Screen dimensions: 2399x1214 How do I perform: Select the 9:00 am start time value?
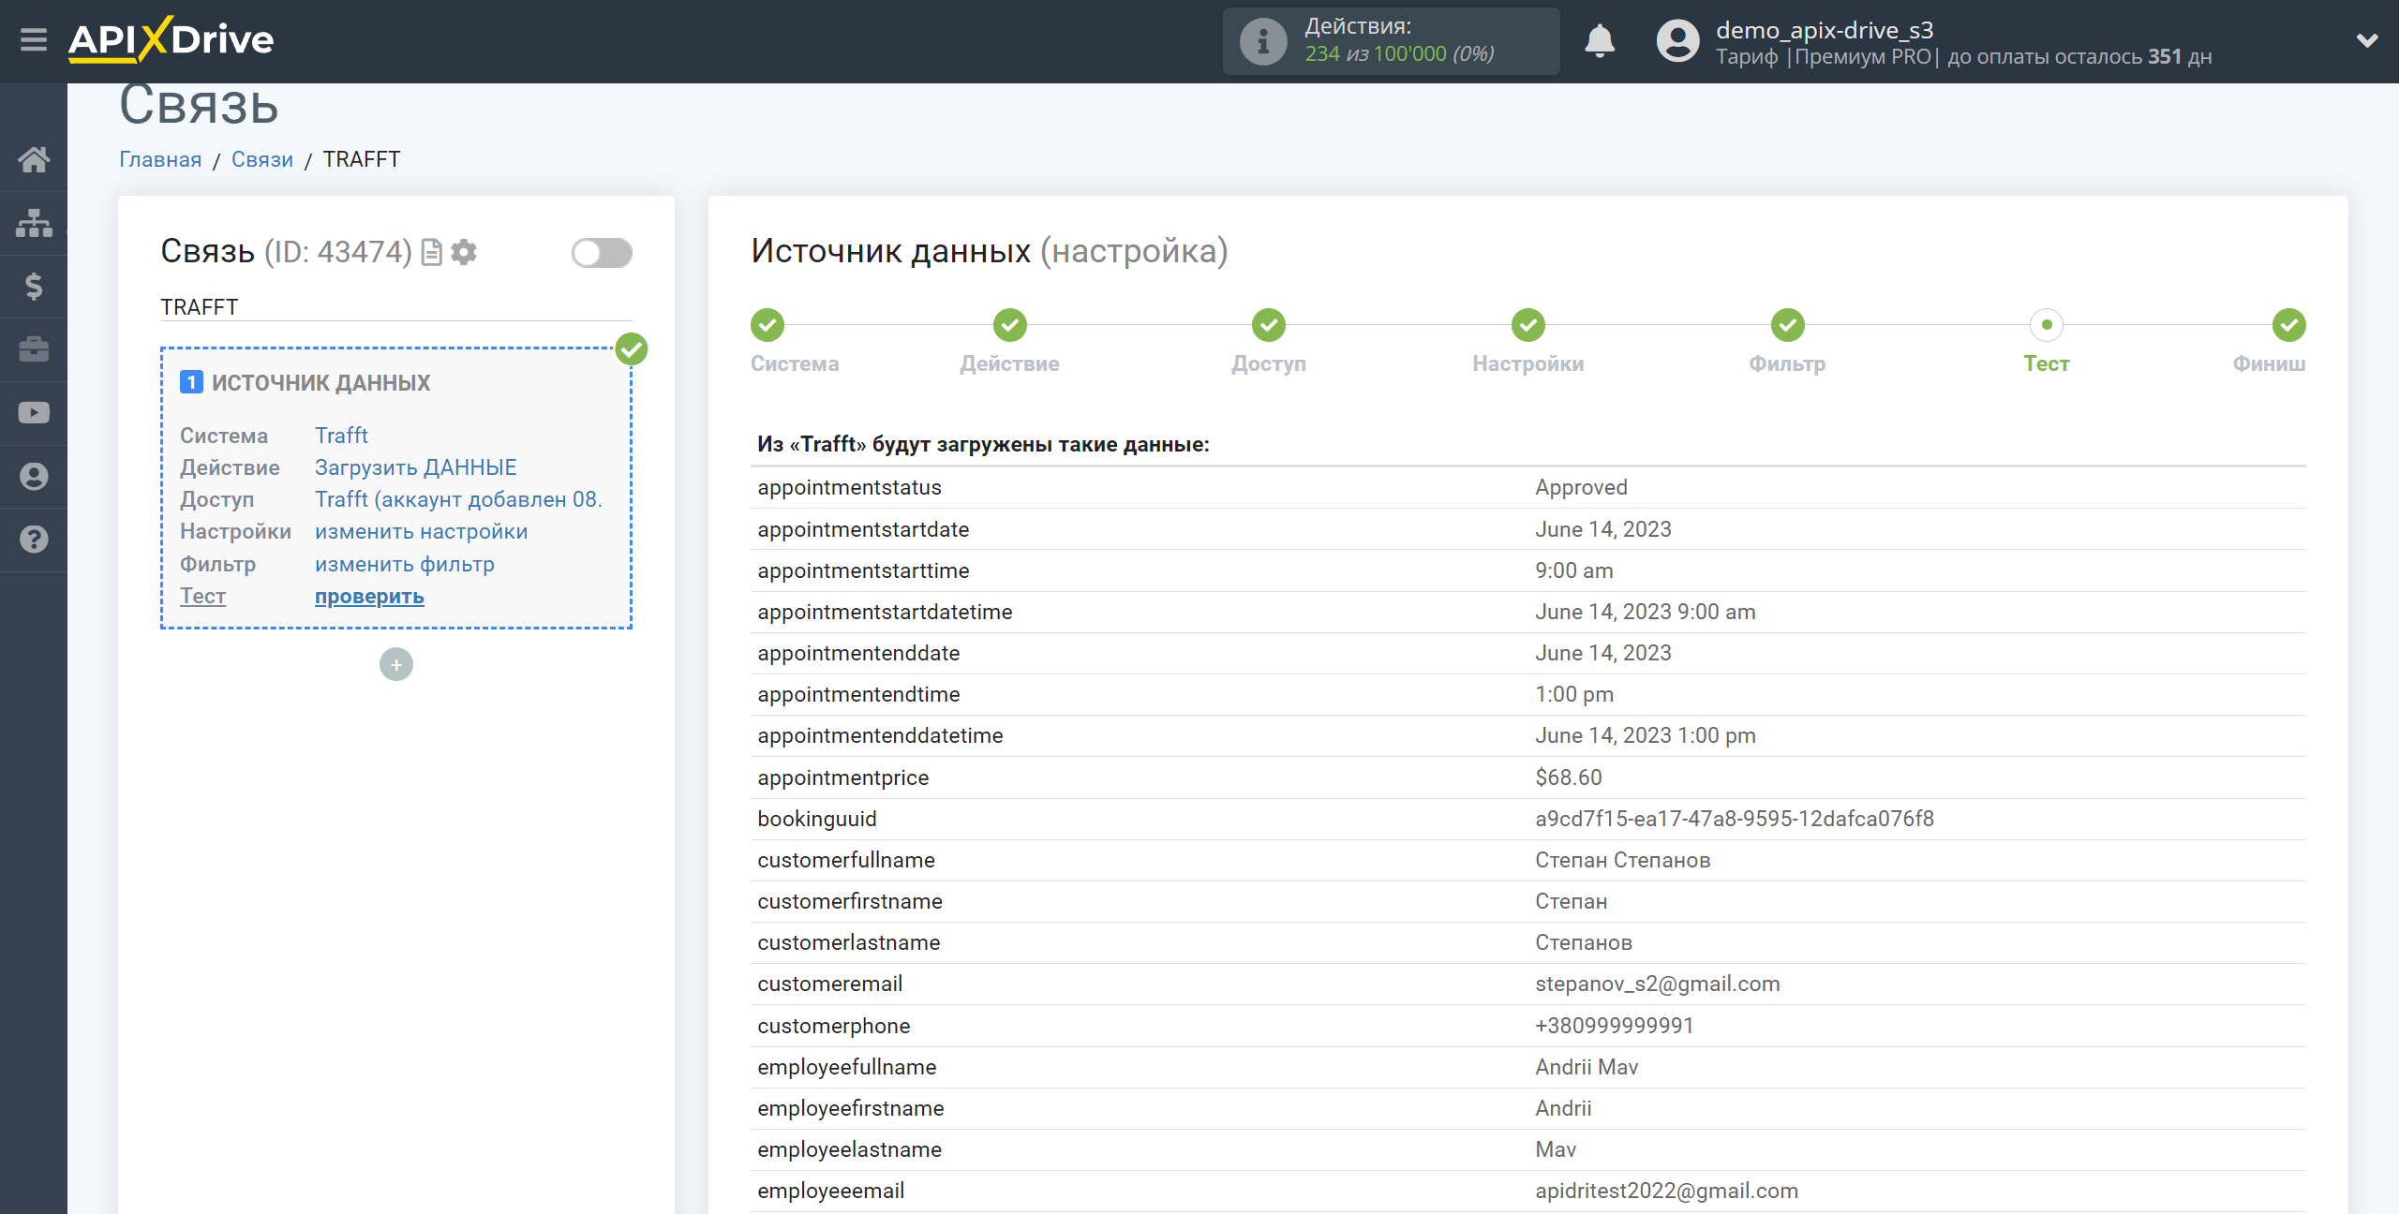tap(1574, 570)
